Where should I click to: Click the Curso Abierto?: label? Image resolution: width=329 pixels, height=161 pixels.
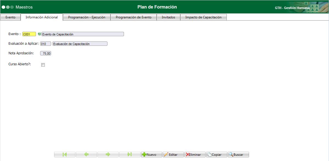20,64
